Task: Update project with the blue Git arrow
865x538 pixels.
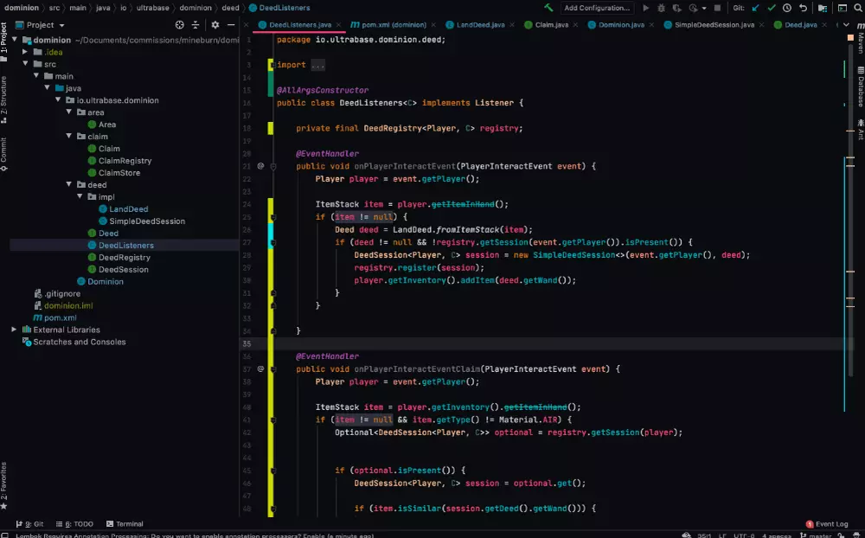Action: (756, 8)
